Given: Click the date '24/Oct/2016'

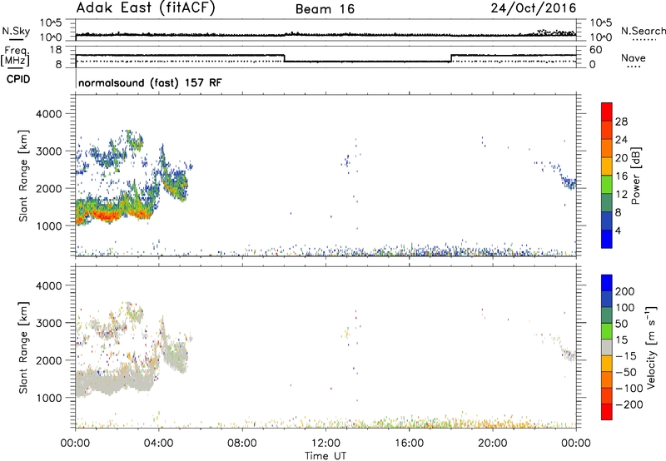Looking at the screenshot, I should pyautogui.click(x=534, y=8).
